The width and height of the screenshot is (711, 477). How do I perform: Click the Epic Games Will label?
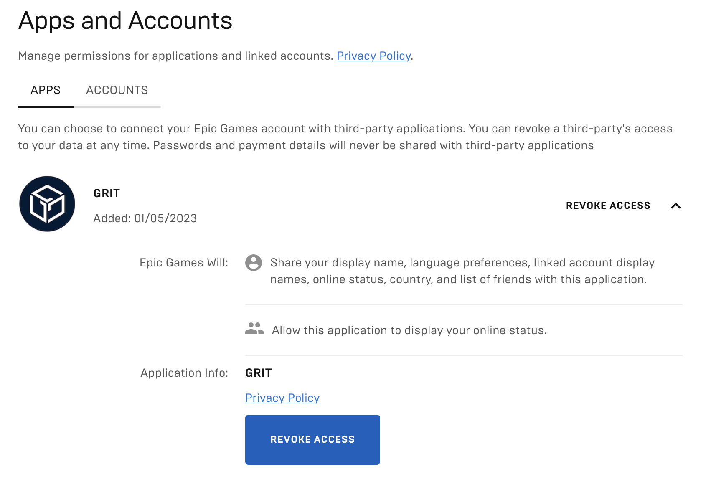(184, 263)
